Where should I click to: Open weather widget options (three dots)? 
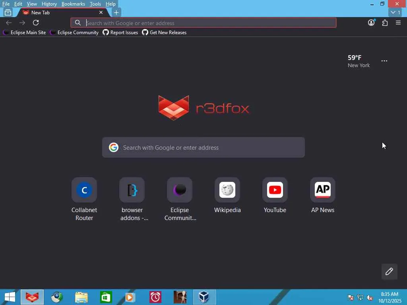click(x=384, y=61)
